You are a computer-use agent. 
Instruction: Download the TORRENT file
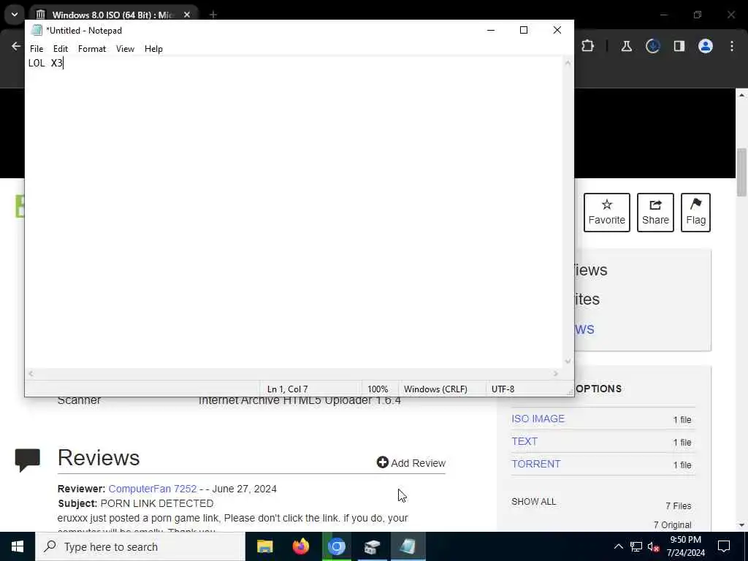point(535,464)
